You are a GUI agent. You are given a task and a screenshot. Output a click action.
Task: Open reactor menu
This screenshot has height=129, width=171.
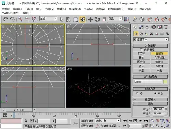click(x=88, y=9)
